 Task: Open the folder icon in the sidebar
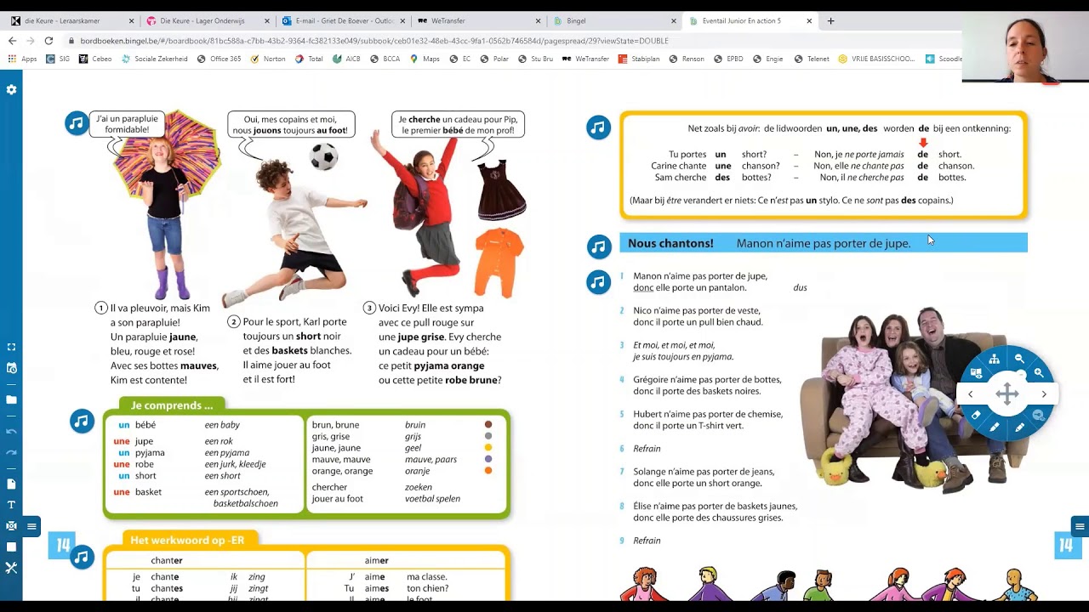point(11,399)
